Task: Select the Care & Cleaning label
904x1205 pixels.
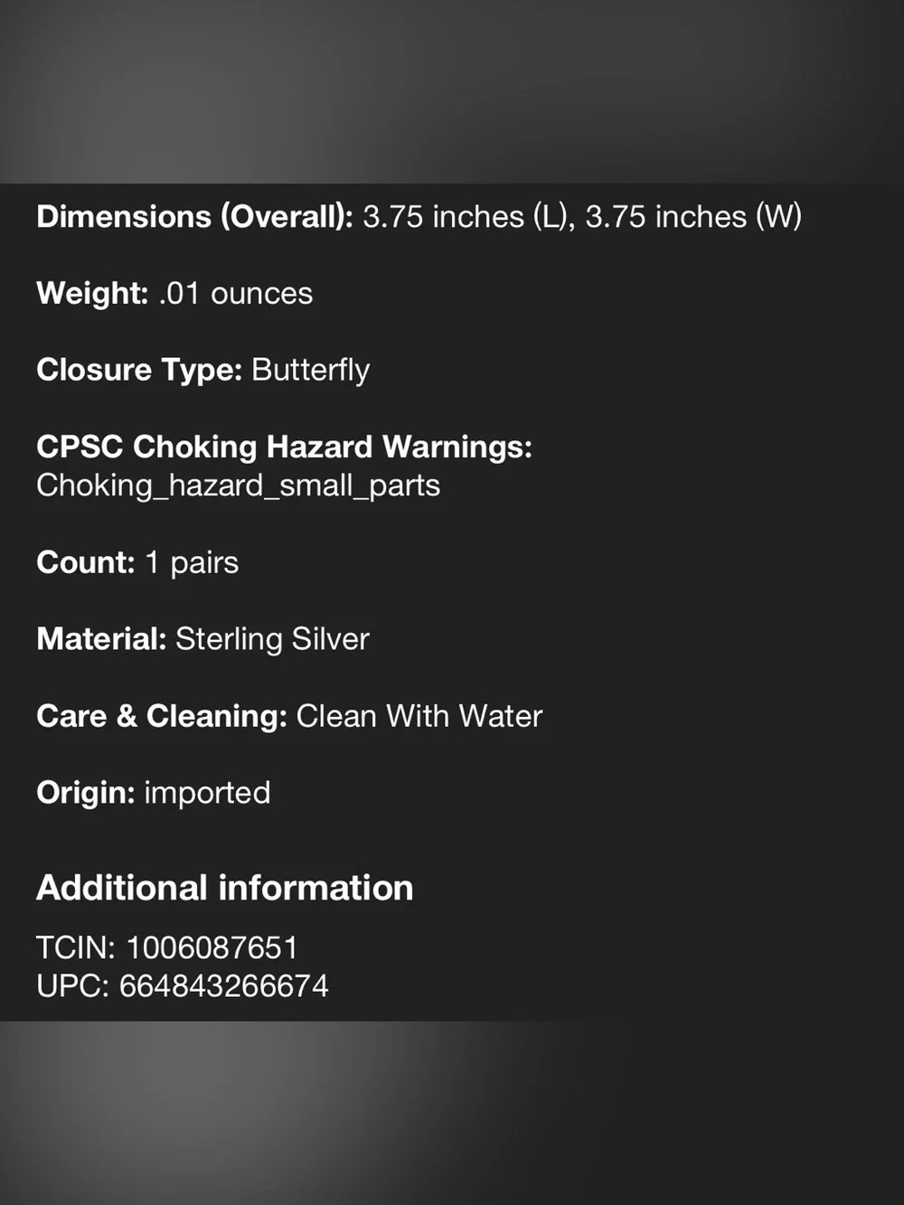Action: tap(162, 716)
